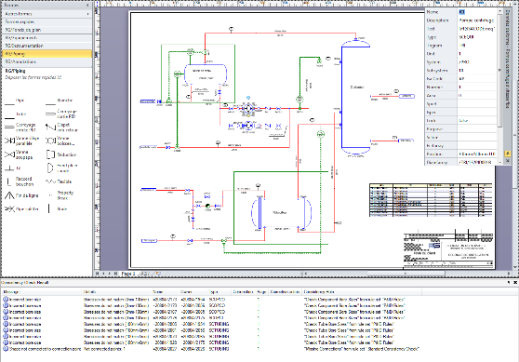
Task: Close the Consistency Check Result pane
Action: 515,283
